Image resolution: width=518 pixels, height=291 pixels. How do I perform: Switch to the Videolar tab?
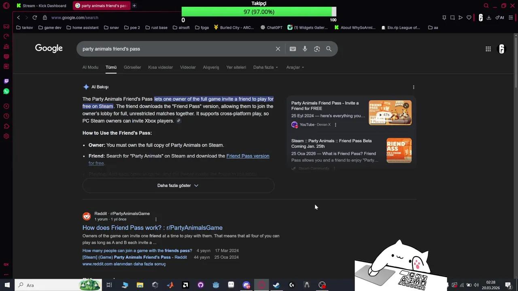(x=188, y=67)
